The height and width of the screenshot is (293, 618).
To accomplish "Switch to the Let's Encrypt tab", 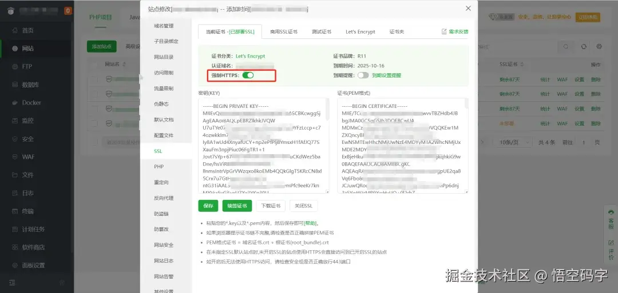I will [x=360, y=32].
